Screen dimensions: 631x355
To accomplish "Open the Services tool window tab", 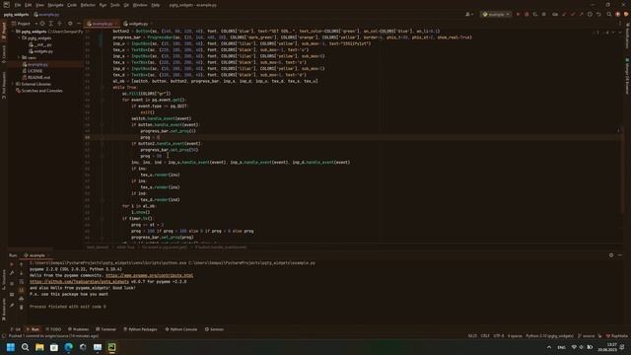I will click(214, 329).
